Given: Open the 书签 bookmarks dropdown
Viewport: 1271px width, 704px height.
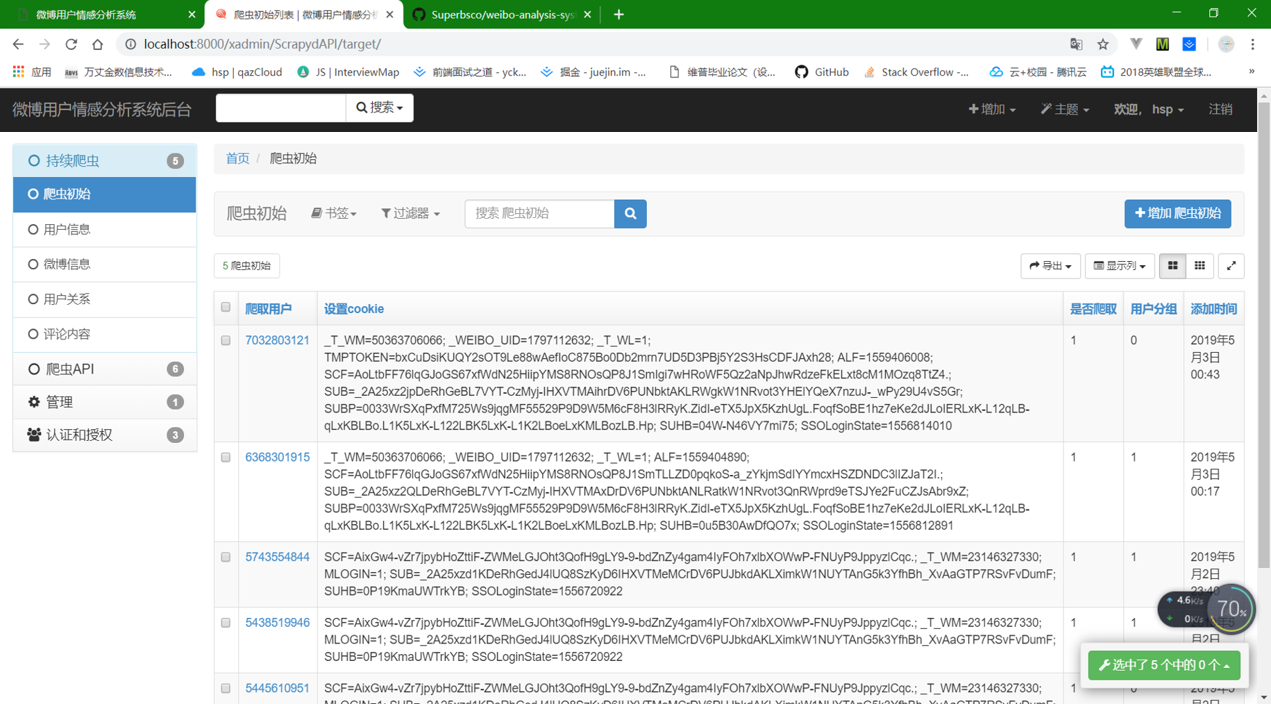Looking at the screenshot, I should (334, 213).
